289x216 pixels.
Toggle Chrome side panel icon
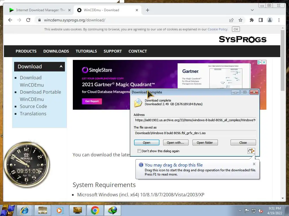[260, 20]
